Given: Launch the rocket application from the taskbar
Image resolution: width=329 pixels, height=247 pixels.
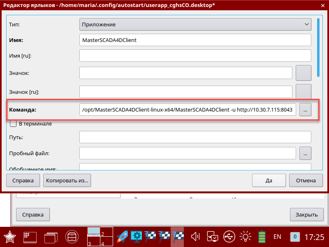Looking at the screenshot, I should pyautogui.click(x=122, y=236).
